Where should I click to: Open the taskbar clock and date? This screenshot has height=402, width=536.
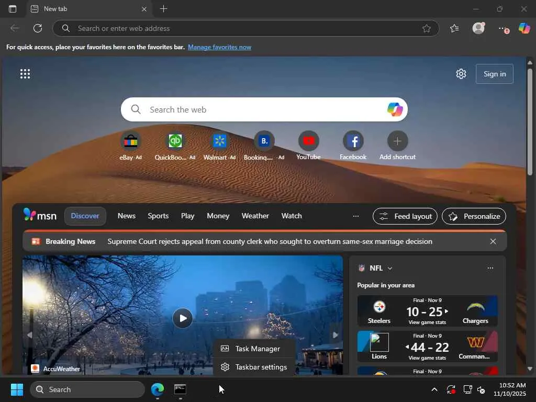510,389
